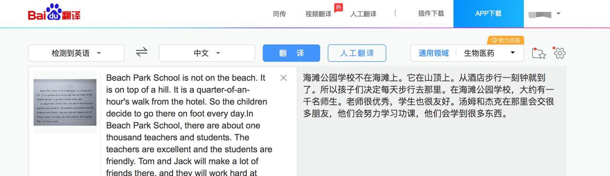Image resolution: width=610 pixels, height=176 pixels.
Task: Click the Chinese translation output text
Action: [429, 95]
